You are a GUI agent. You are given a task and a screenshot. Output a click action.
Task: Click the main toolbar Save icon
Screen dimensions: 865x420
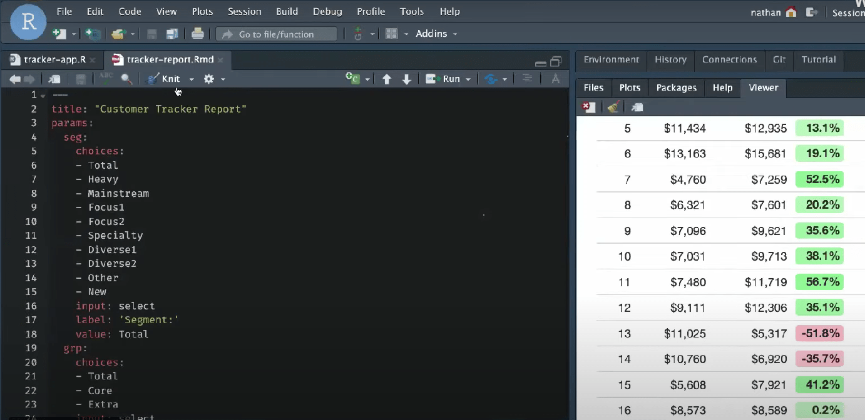click(x=151, y=34)
